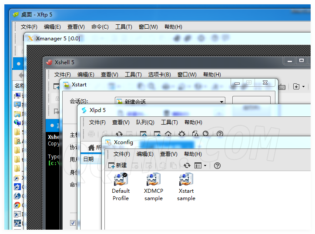Click the 新建 button in Xconfig toolbar
The image size is (315, 234).
[x=117, y=165]
